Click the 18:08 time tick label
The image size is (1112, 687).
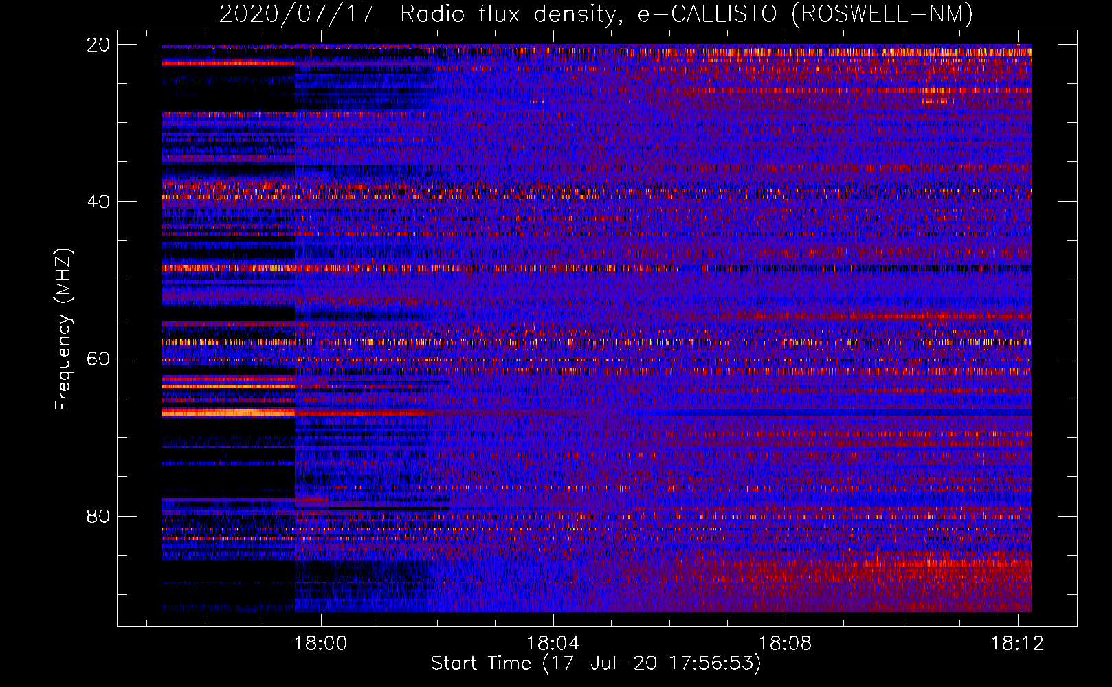pyautogui.click(x=786, y=643)
